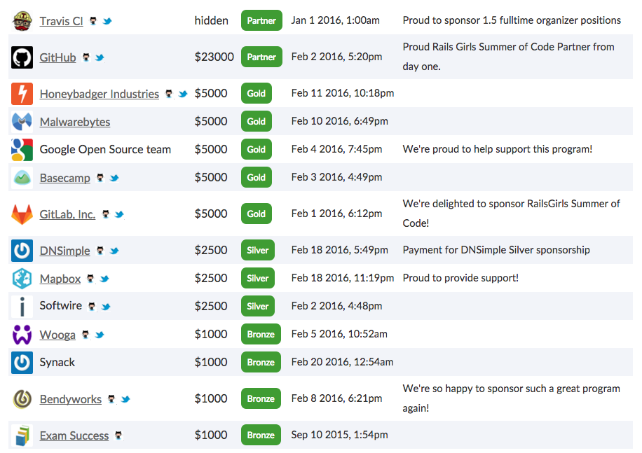Follow the GitLab, Inc. link
Screen dimensions: 642x453
pos(67,214)
